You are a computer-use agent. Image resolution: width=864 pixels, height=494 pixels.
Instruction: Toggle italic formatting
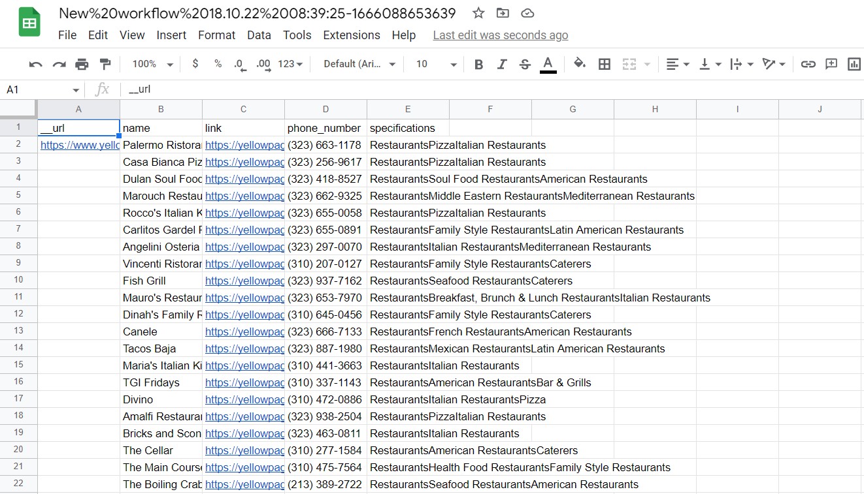pyautogui.click(x=502, y=64)
